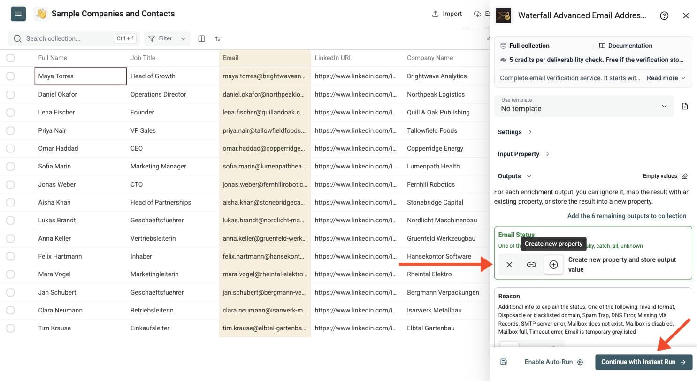
Task: Clear empty values eraser icon
Action: (x=685, y=176)
